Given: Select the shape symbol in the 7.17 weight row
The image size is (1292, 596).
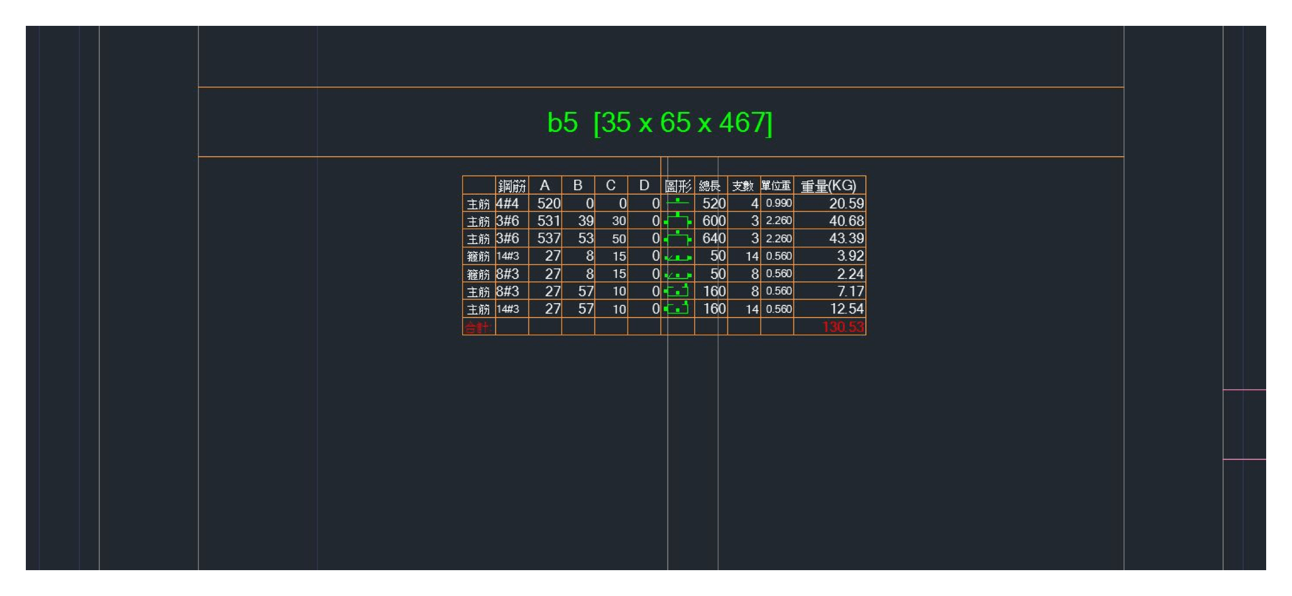Looking at the screenshot, I should click(676, 291).
